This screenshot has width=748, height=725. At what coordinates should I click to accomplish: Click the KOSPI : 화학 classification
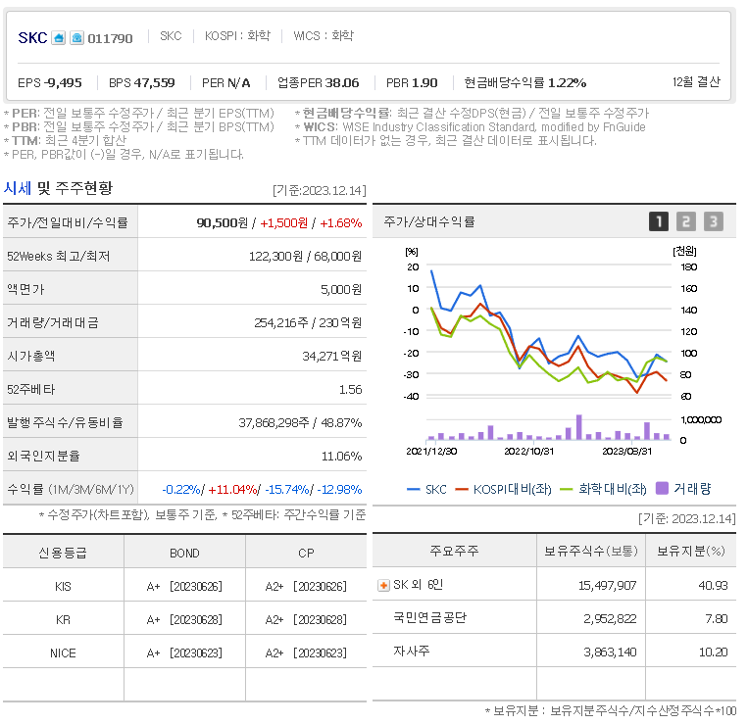(237, 35)
